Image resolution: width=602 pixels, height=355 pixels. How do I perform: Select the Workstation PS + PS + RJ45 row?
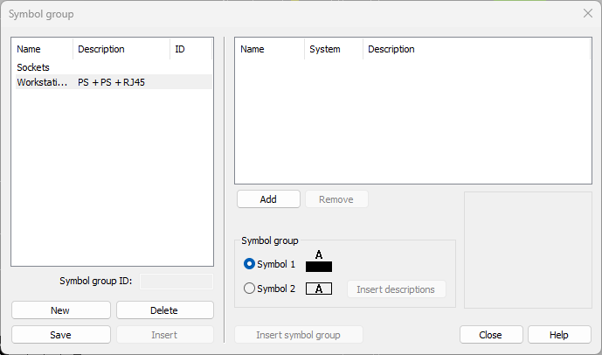coord(114,82)
